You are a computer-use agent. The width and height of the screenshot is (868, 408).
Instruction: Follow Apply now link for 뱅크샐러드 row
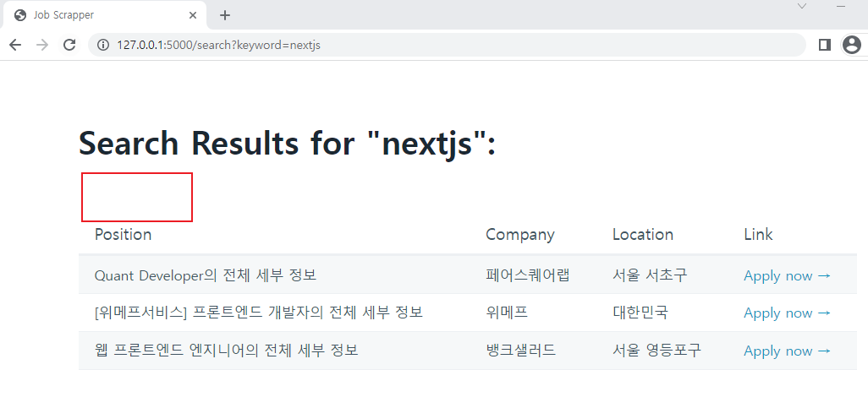coord(787,351)
